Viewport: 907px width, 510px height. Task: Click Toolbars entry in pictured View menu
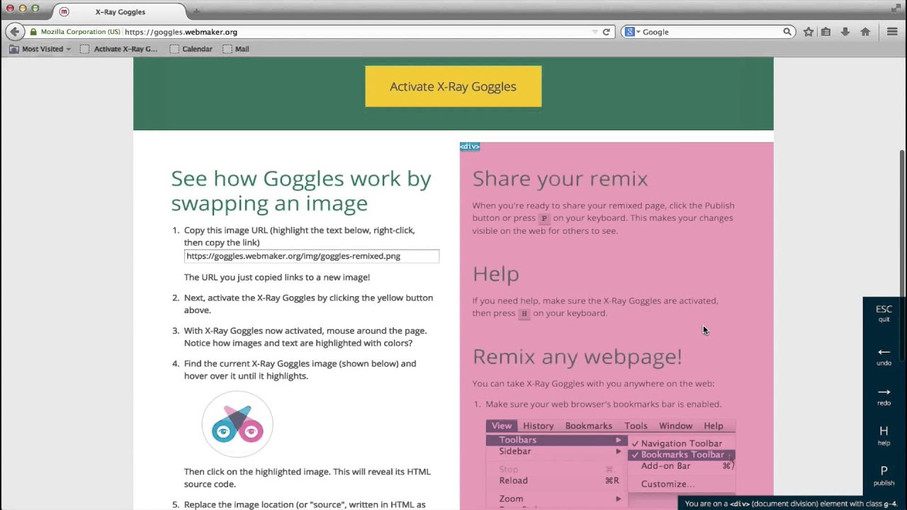pyautogui.click(x=556, y=440)
